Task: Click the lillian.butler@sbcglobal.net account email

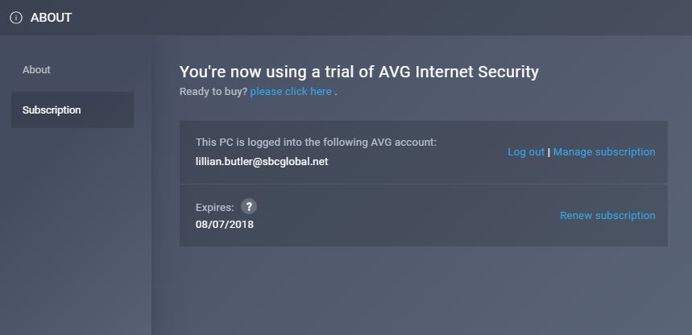Action: click(x=262, y=161)
